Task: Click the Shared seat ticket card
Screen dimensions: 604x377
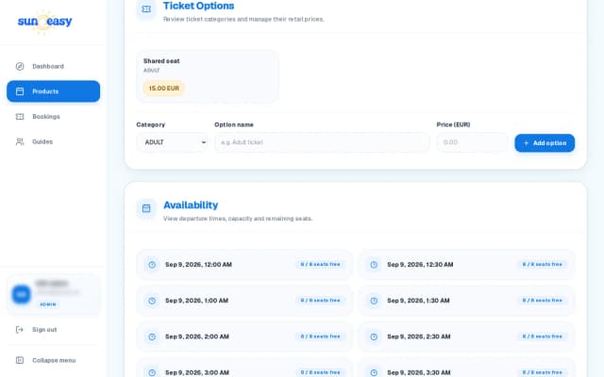Action: click(x=208, y=76)
